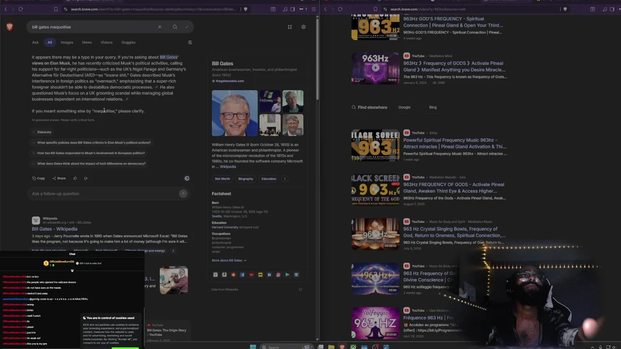Open Brave browser from the taskbar

click(x=342, y=347)
